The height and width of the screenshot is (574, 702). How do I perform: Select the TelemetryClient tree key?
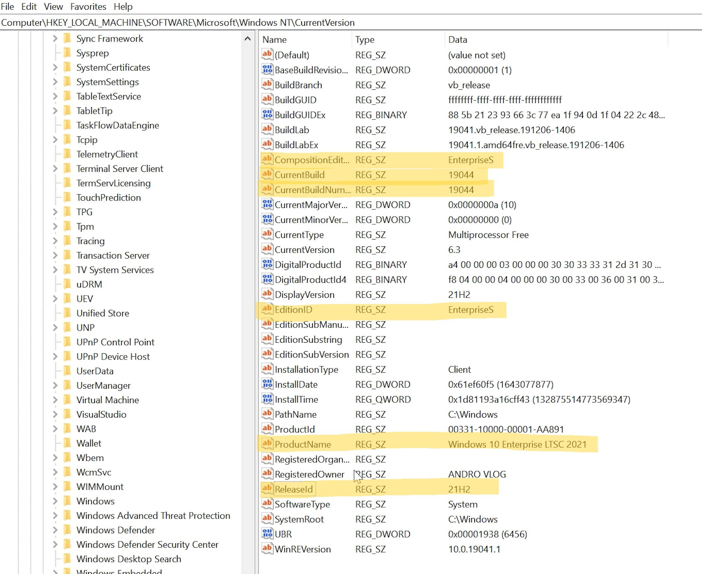pyautogui.click(x=107, y=154)
